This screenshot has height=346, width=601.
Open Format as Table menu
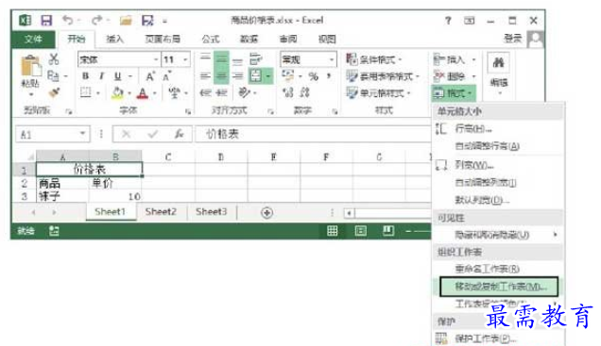pos(383,76)
